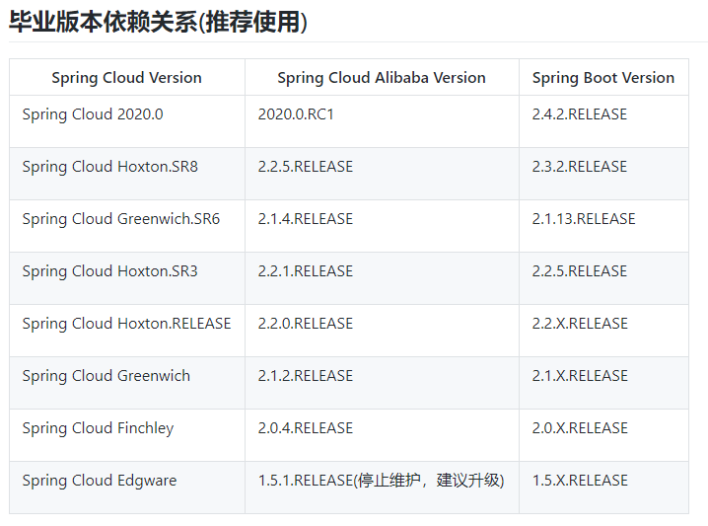Select the Spring Cloud Greenwich cell without SR6
708x526 pixels.
click(x=127, y=383)
